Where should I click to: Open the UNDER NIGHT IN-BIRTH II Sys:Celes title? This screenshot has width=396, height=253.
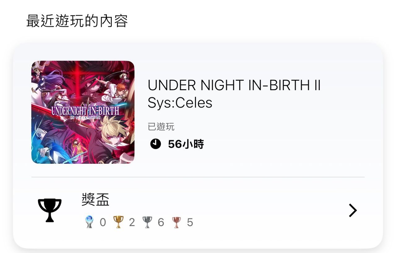234,94
